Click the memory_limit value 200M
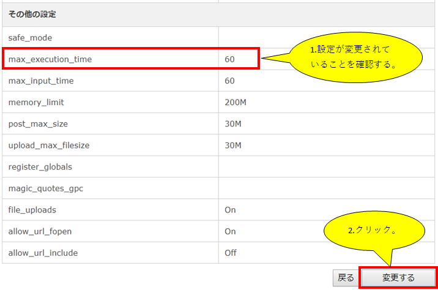438x290 pixels. point(236,103)
